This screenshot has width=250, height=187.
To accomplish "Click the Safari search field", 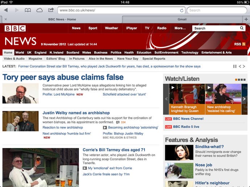I will (x=217, y=10).
